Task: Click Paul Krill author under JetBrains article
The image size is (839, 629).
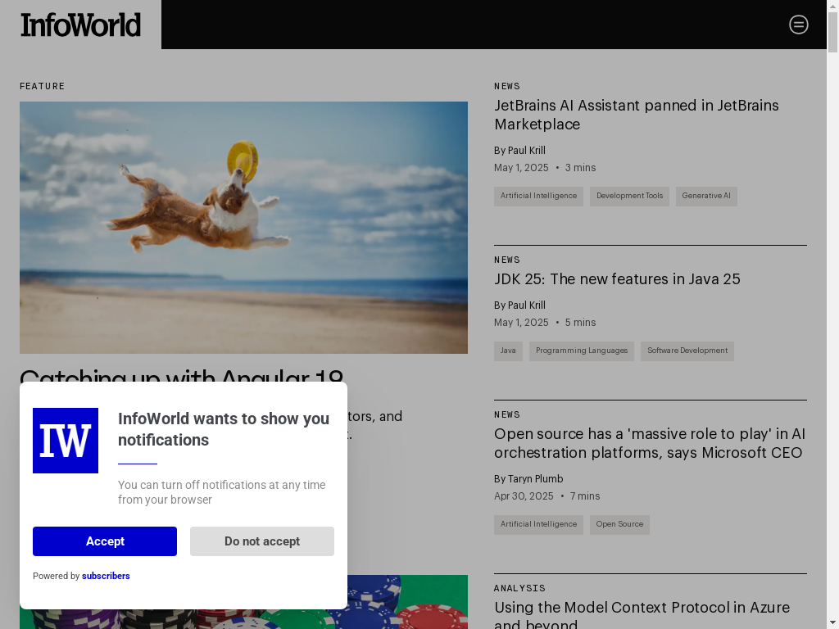Action: coord(527,151)
